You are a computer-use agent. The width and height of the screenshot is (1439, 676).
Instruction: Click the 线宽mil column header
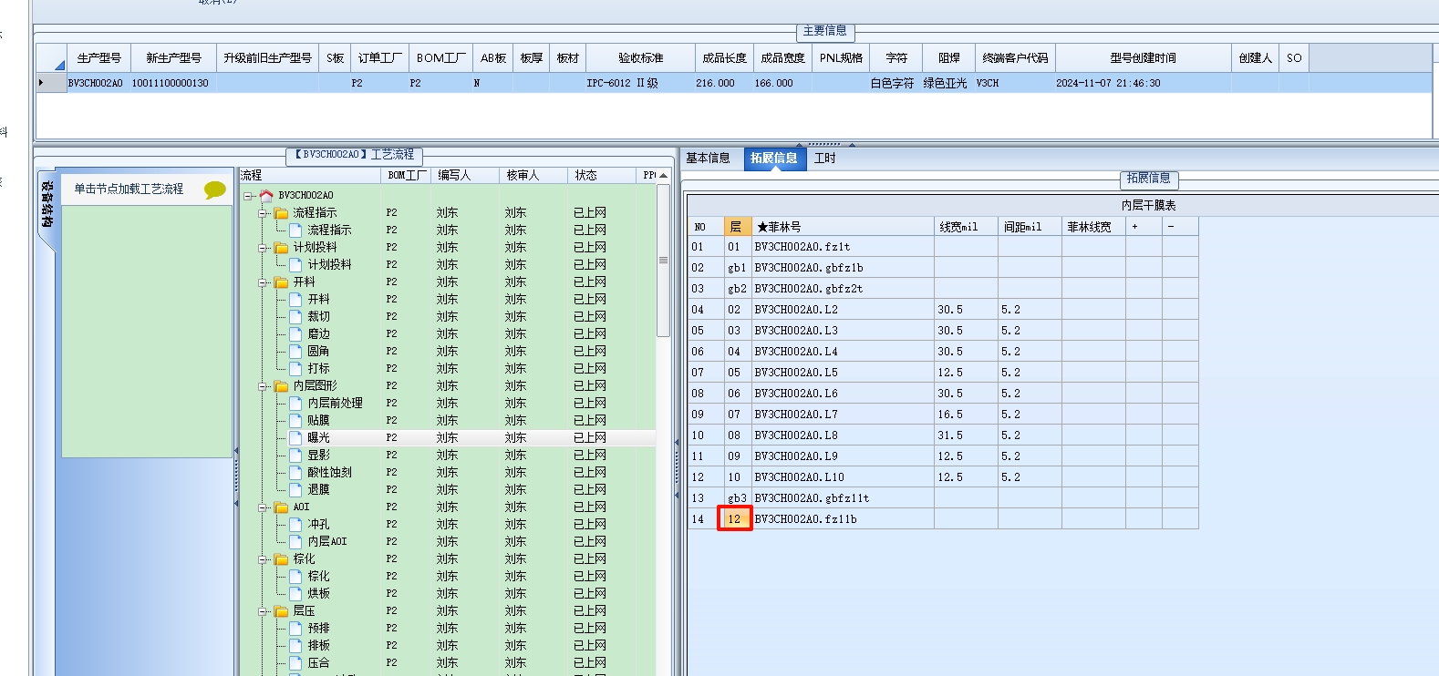click(966, 226)
